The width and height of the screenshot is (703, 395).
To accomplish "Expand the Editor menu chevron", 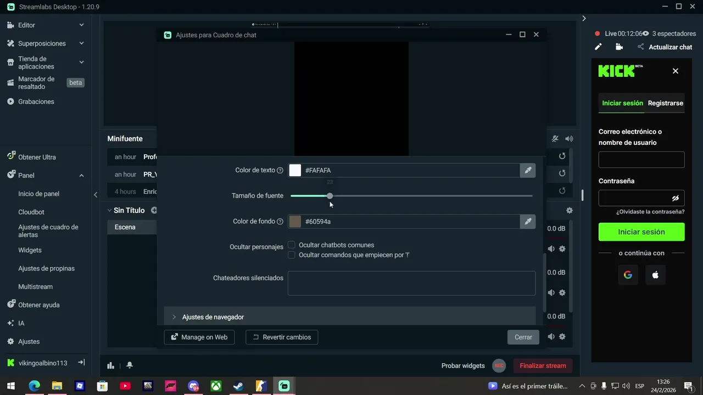I will click(x=81, y=25).
